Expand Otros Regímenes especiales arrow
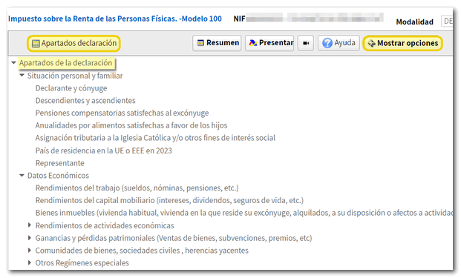Screen dimensions: 461x278 point(30,262)
